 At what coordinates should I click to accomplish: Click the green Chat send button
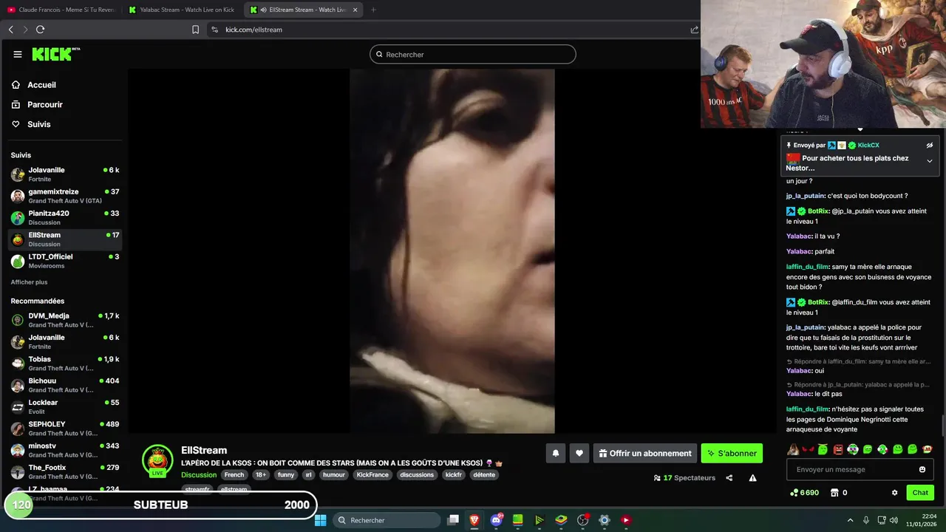[x=920, y=493]
